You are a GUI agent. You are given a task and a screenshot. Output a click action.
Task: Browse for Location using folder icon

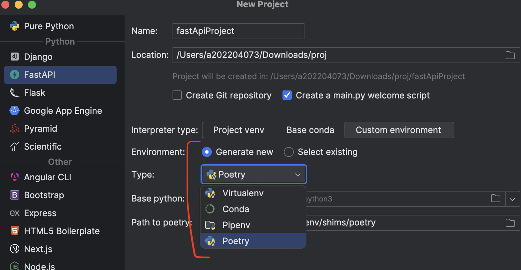coord(510,55)
